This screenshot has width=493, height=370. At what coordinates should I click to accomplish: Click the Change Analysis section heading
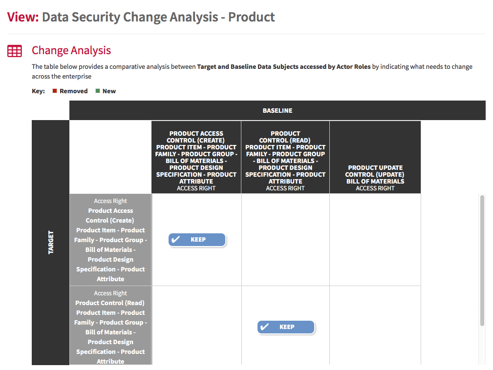tap(71, 50)
